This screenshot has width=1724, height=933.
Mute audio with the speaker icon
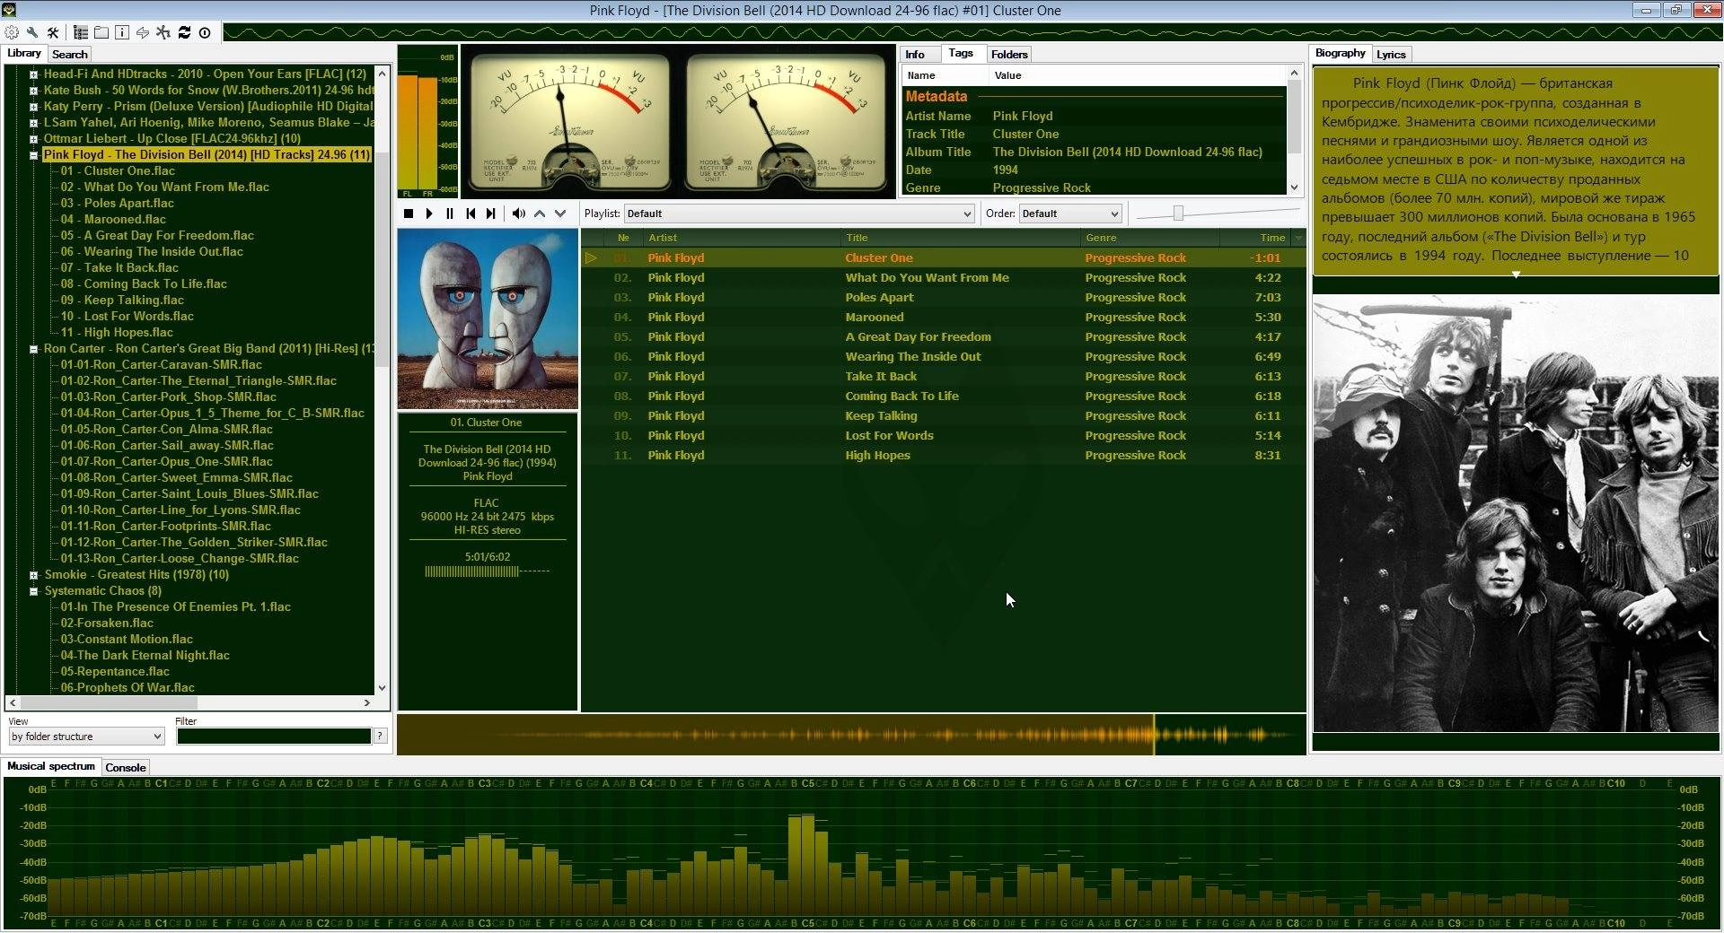[x=518, y=214]
